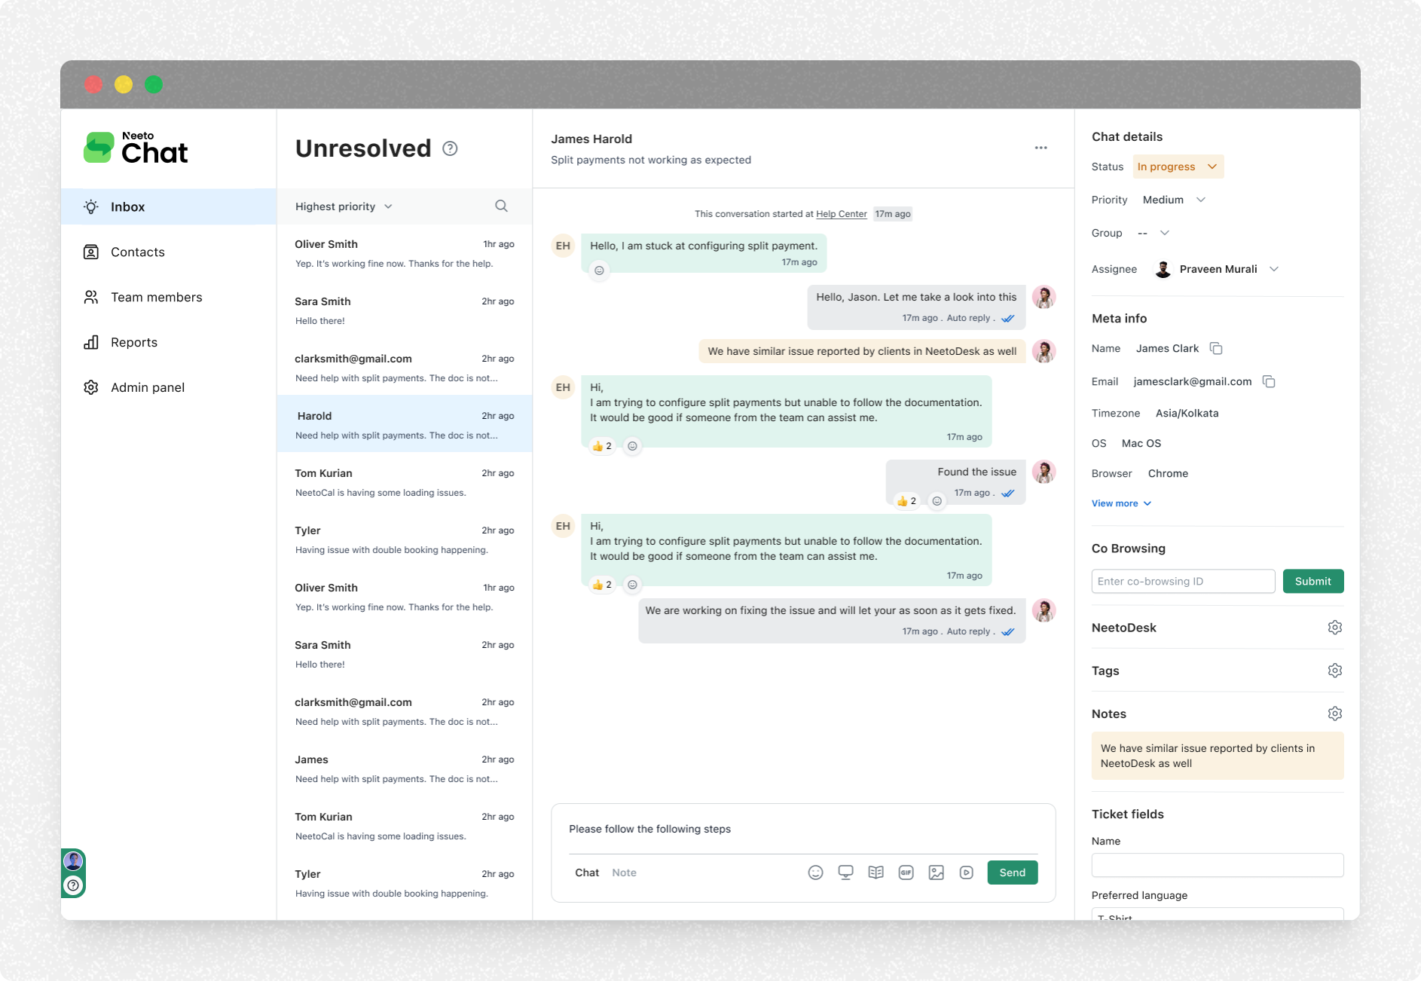Follow the Help Center link
The image size is (1421, 981).
pyautogui.click(x=841, y=214)
